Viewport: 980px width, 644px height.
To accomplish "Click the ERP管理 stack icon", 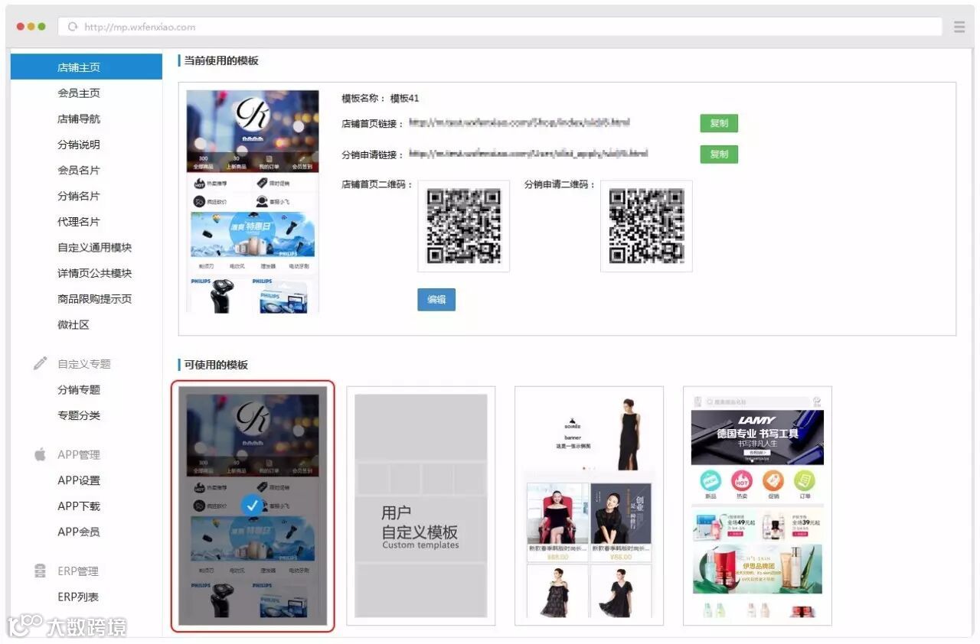I will tap(41, 571).
